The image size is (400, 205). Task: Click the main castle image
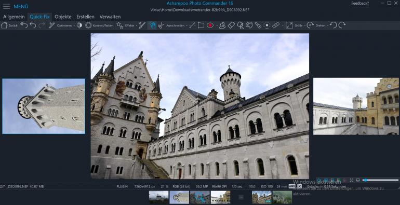(x=200, y=106)
